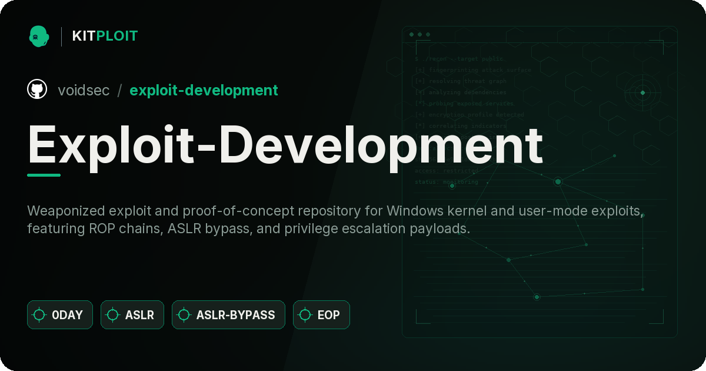Open the exploit-development repository link
This screenshot has width=706, height=371.
coord(204,90)
